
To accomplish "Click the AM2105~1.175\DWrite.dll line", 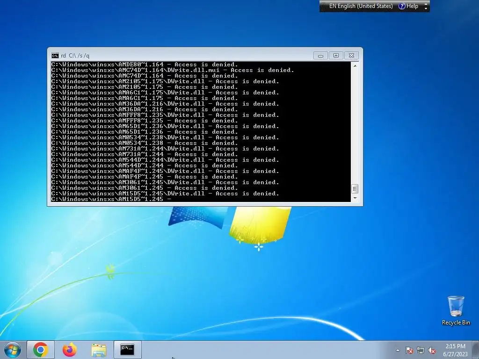I will pyautogui.click(x=165, y=81).
